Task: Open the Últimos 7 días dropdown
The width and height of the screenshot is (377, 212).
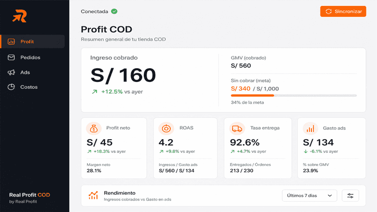Action: [310, 196]
